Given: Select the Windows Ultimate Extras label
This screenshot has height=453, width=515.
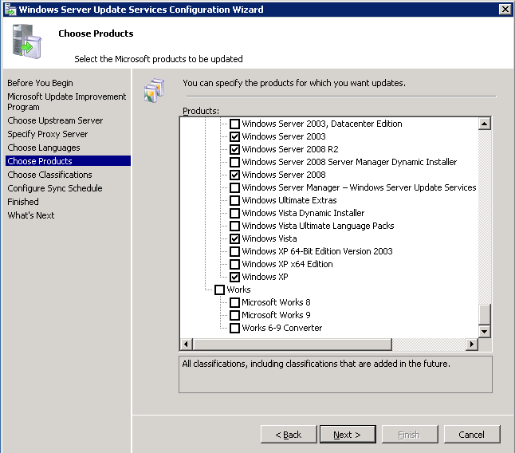Looking at the screenshot, I should click(x=289, y=200).
